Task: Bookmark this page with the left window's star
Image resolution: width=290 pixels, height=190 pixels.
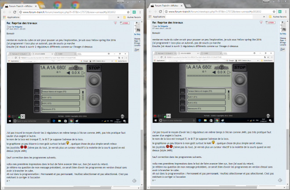Action: point(128,12)
